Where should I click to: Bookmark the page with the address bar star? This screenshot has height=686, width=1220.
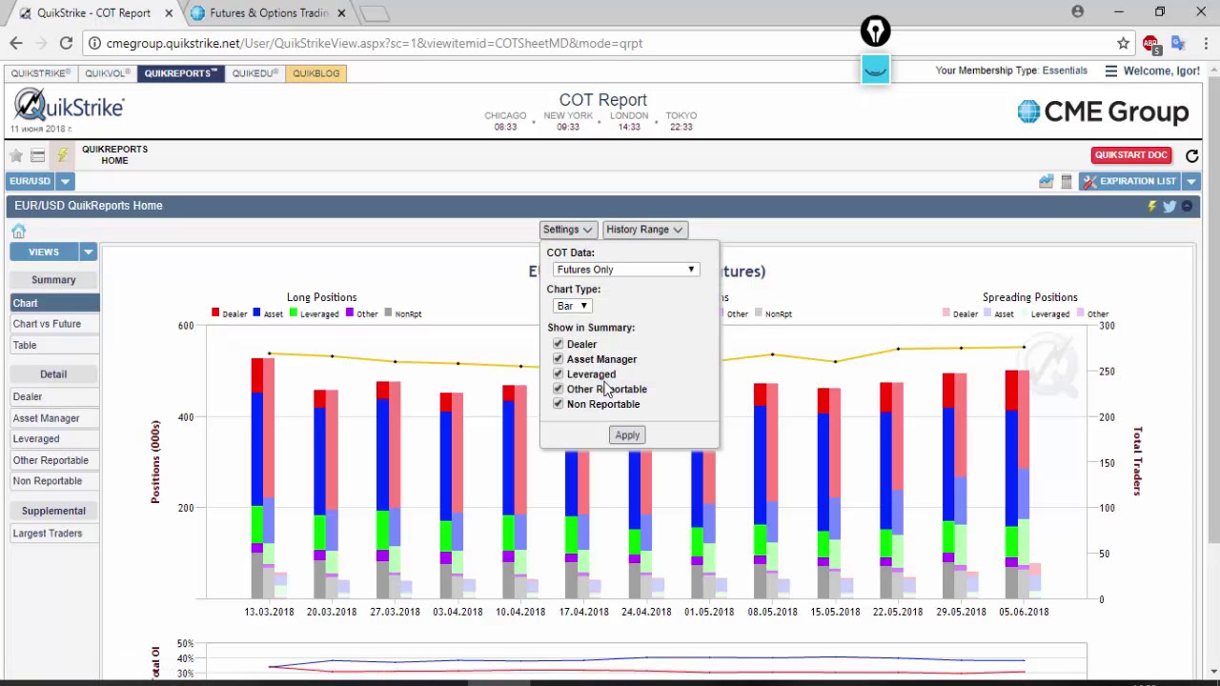pos(1124,43)
